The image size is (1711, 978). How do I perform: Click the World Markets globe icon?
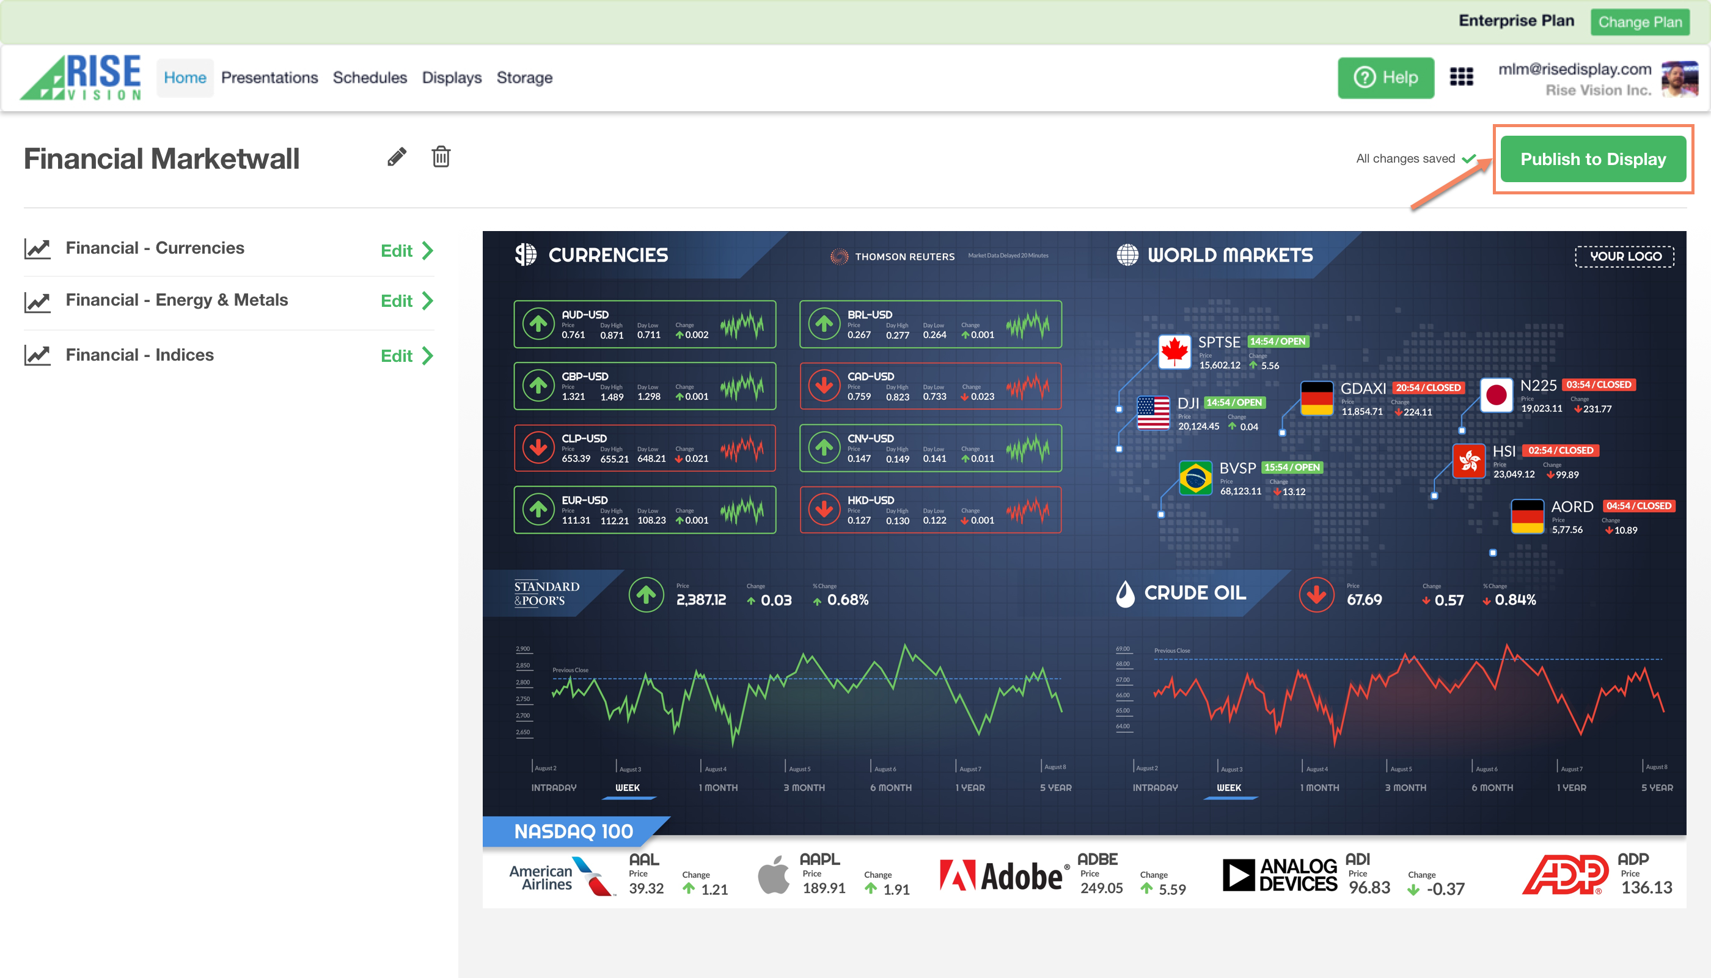tap(1127, 254)
